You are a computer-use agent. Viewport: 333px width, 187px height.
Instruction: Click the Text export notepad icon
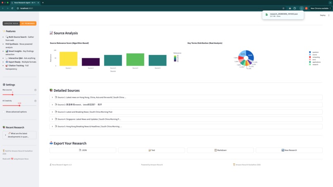150,150
